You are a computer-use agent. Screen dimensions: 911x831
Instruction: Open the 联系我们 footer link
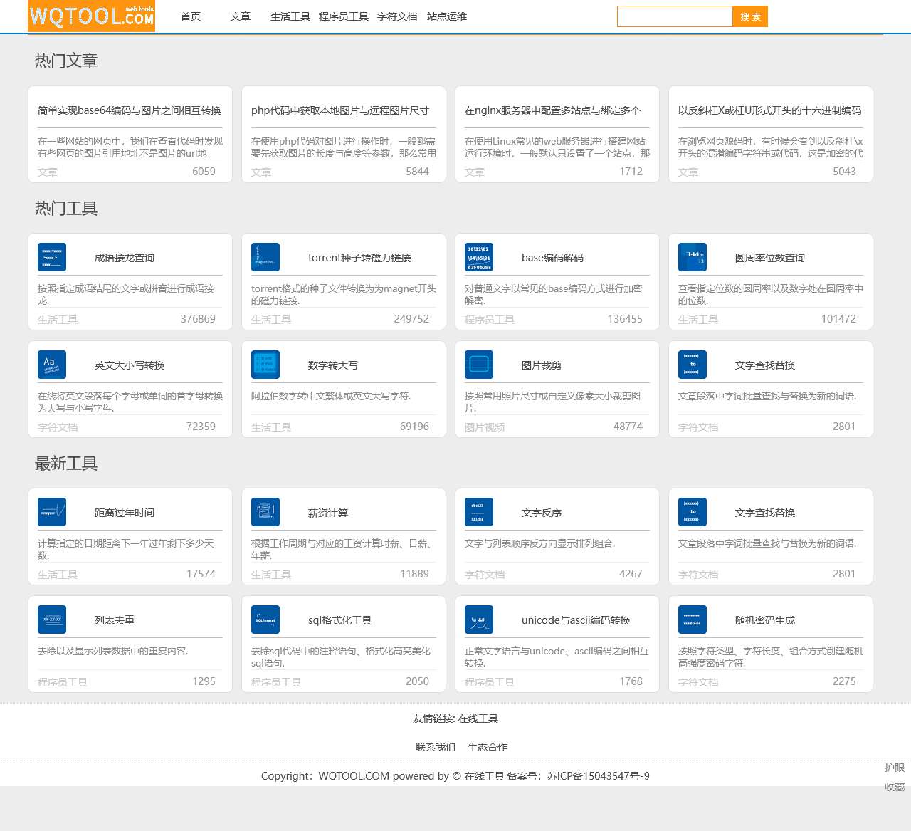[436, 747]
